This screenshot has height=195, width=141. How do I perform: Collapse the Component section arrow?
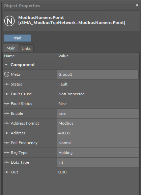click(6, 65)
